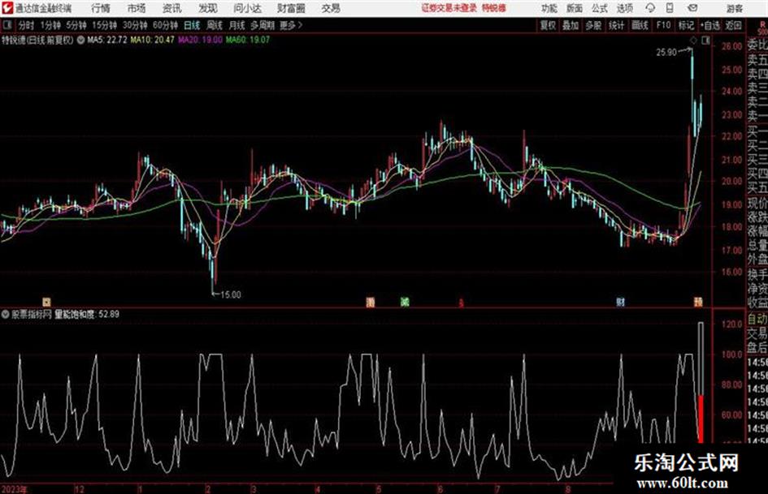Click the MA10: 20.47 indicator value
This screenshot has width=768, height=494.
point(152,40)
